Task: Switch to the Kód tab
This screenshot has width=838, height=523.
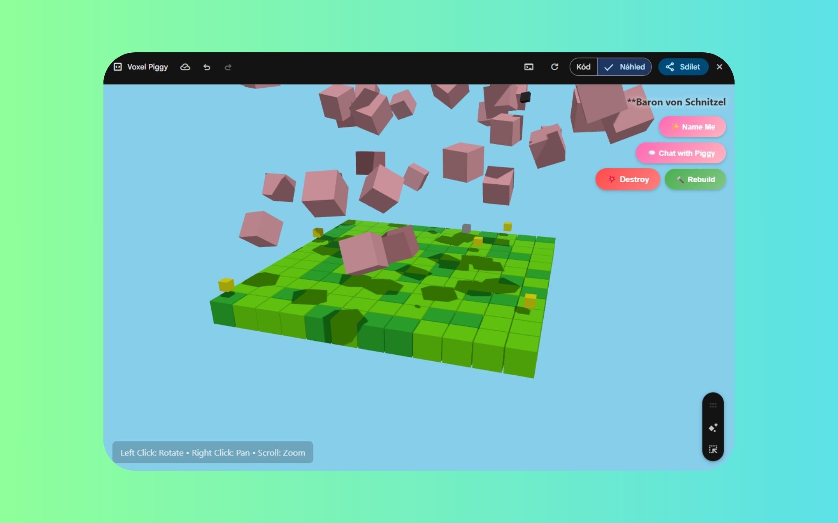Action: tap(583, 67)
